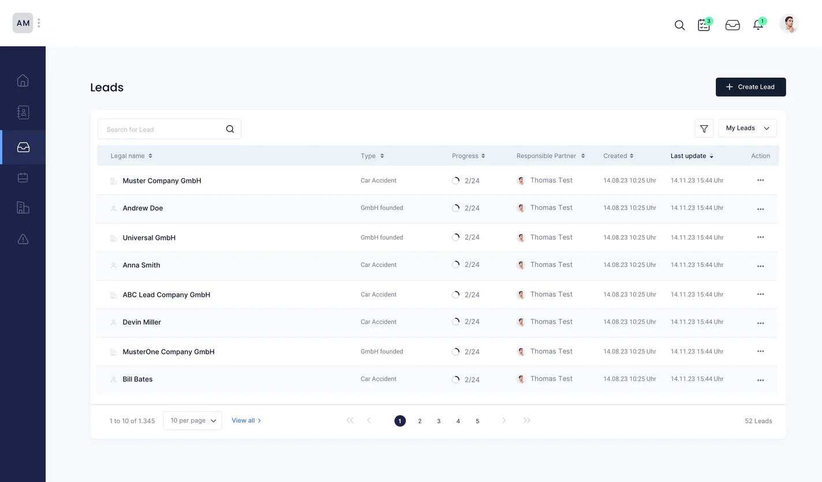Jump to first page double arrow
822x482 pixels.
350,420
